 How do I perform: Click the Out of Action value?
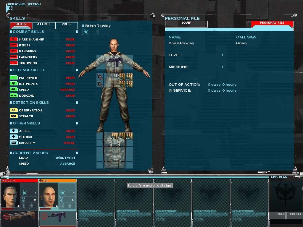[x=222, y=85]
